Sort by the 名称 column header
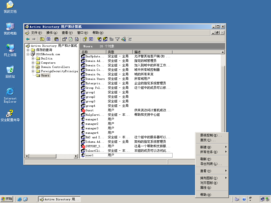 (x=93, y=52)
